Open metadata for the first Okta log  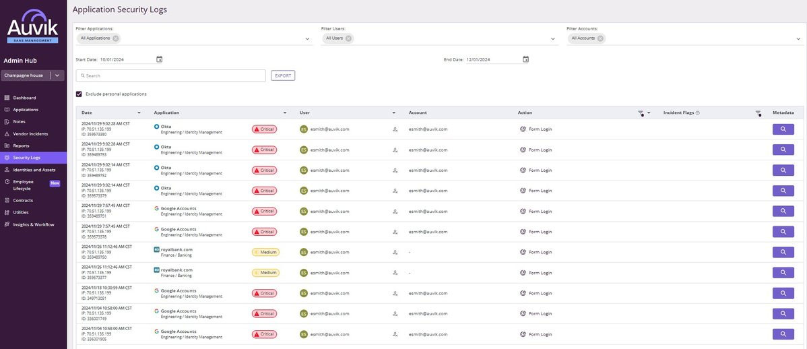point(783,129)
